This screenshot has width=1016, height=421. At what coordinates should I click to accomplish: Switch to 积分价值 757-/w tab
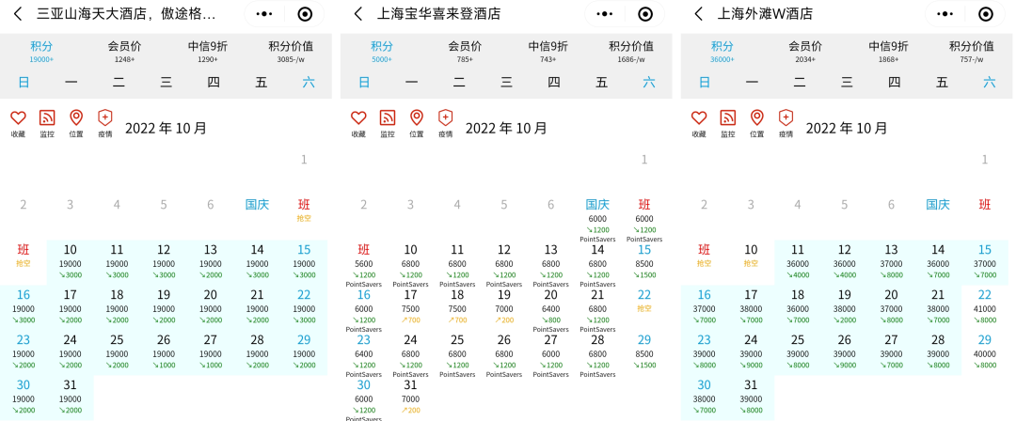[971, 51]
